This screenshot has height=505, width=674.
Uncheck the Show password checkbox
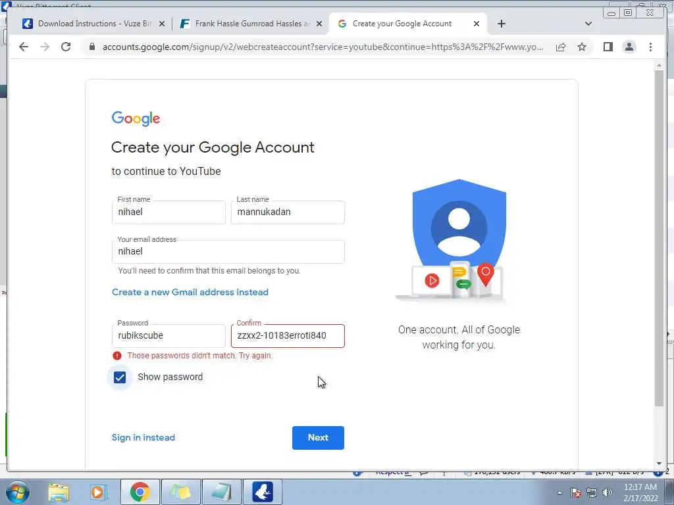coord(120,377)
